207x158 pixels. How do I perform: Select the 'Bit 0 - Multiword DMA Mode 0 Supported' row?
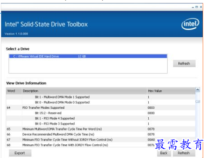[101, 102]
